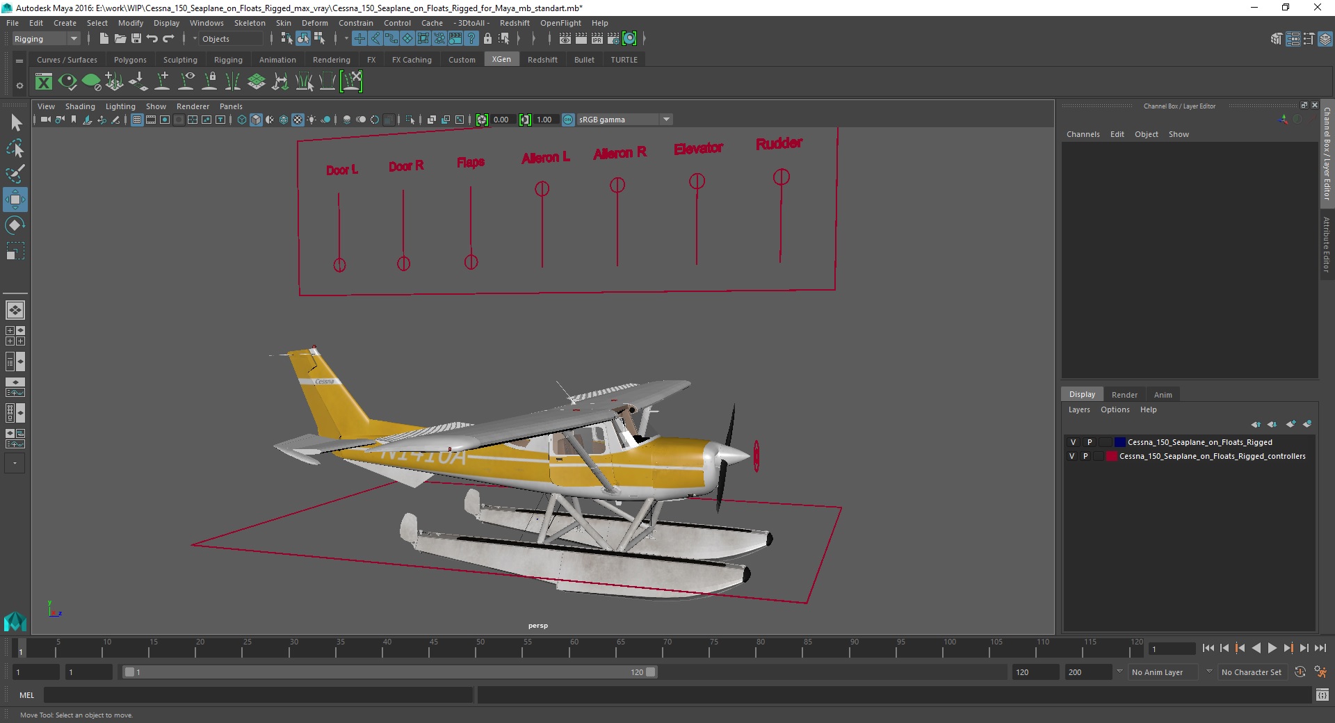Select the arrow Select tool
This screenshot has width=1335, height=723.
[x=15, y=123]
